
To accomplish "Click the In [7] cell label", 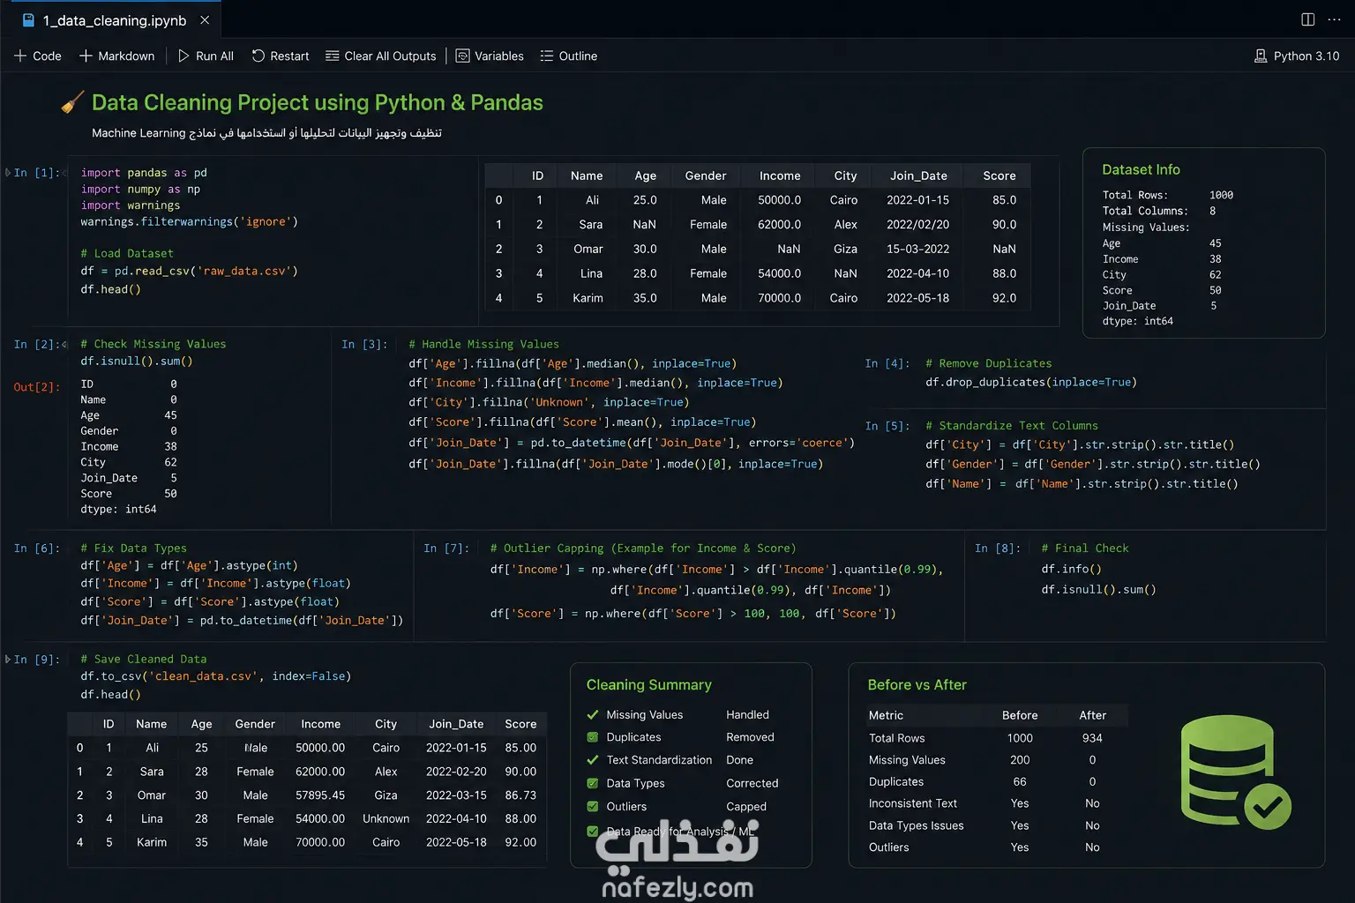I will (446, 548).
